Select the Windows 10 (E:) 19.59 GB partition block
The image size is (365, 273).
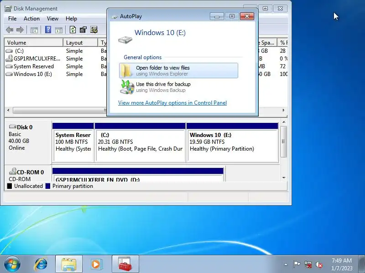(x=232, y=142)
